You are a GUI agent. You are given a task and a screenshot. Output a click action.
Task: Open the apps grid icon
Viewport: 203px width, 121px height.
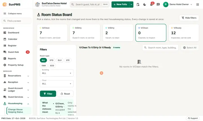pos(198,5)
